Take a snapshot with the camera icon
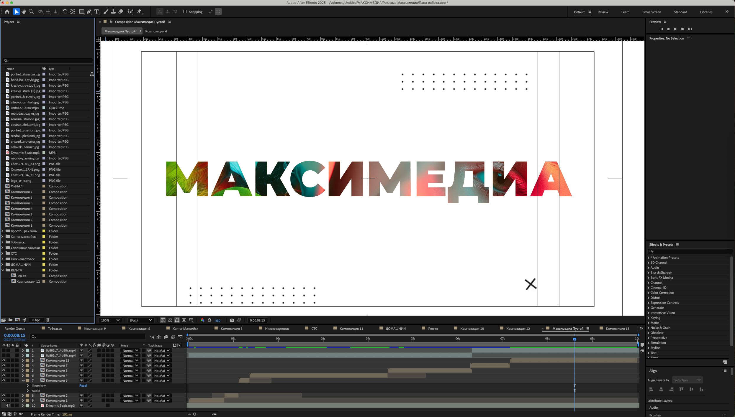Image resolution: width=735 pixels, height=417 pixels. (232, 320)
